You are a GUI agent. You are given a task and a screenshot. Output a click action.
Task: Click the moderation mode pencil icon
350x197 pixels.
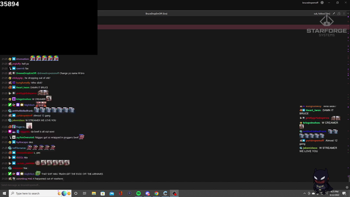tap(334, 14)
